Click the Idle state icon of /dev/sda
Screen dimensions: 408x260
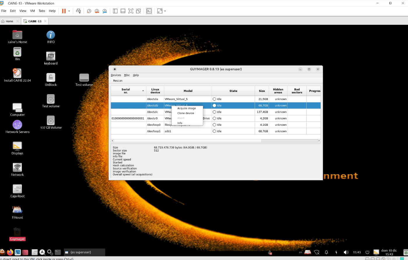tap(214, 99)
